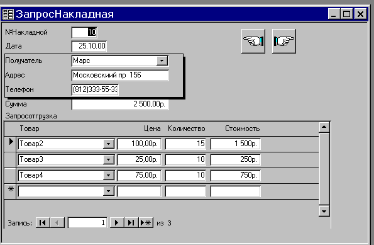Select the Товар4 row via its record selector
The image size is (374, 245).
[x=10, y=176]
